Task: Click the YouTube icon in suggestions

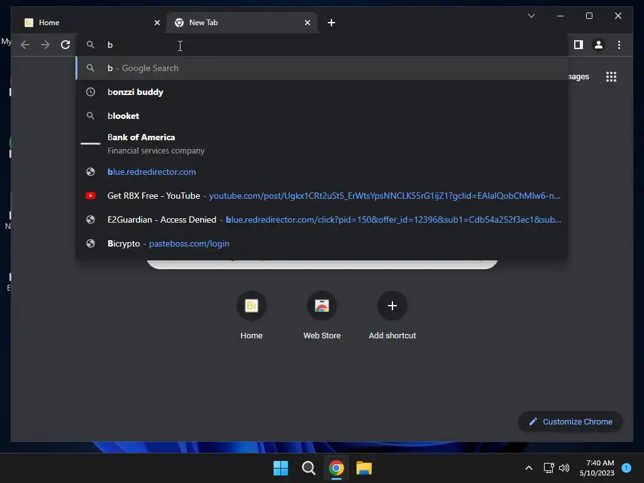Action: (91, 196)
